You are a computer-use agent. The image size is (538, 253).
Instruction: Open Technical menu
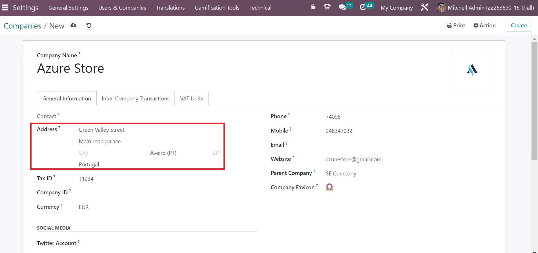pos(260,8)
